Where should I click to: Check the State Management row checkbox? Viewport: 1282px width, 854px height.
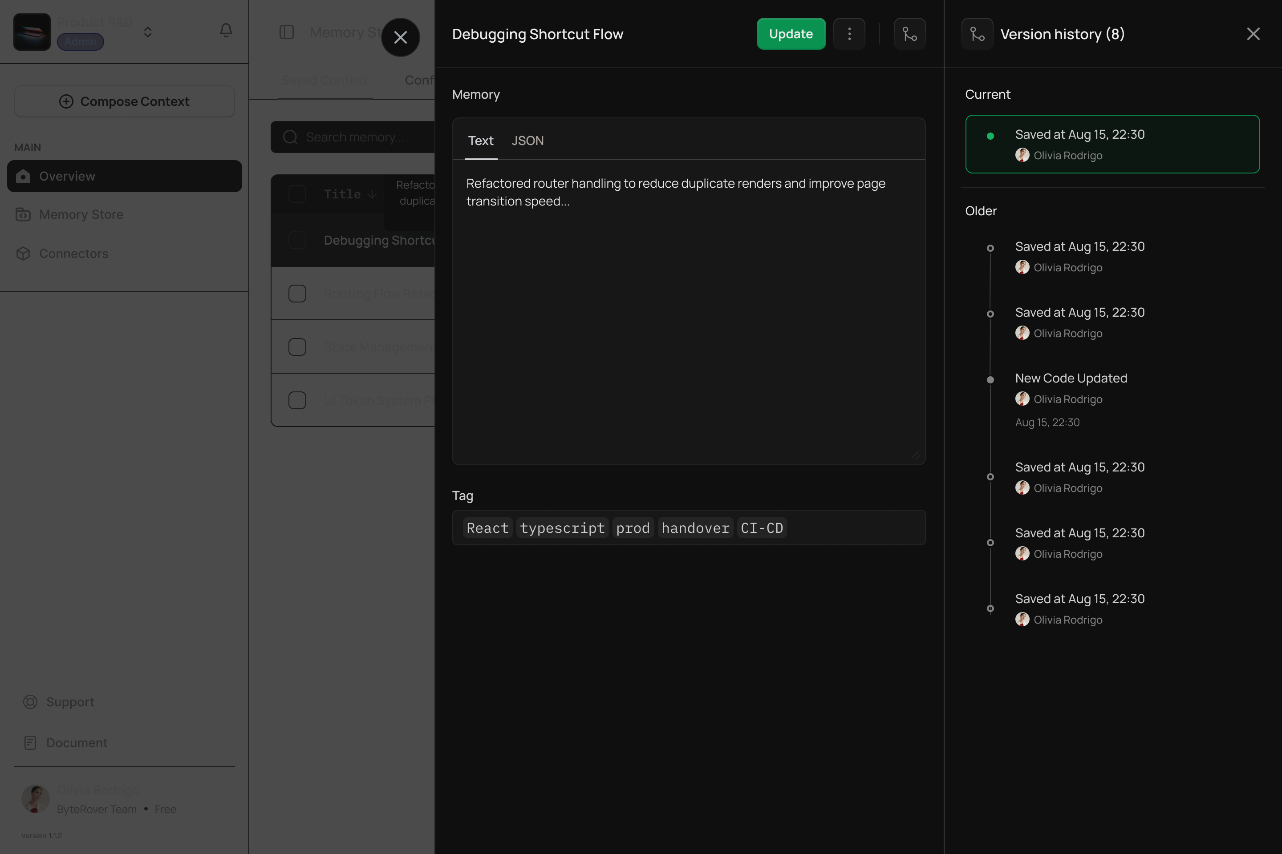(297, 347)
